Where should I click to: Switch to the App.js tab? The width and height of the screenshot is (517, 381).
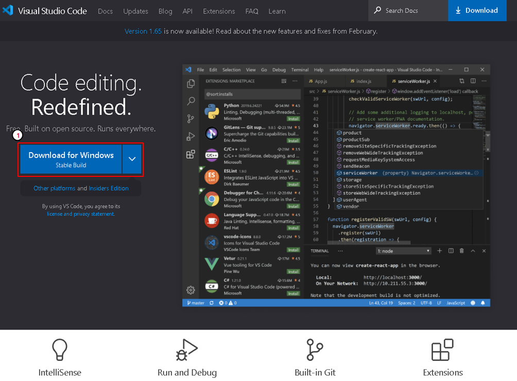pyautogui.click(x=318, y=81)
